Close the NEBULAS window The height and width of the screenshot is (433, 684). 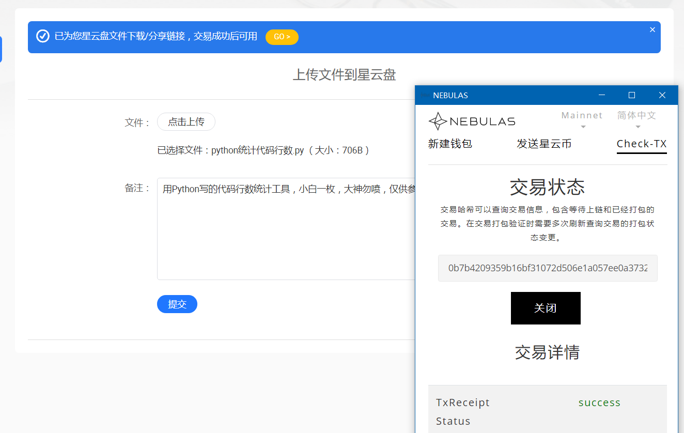point(662,95)
